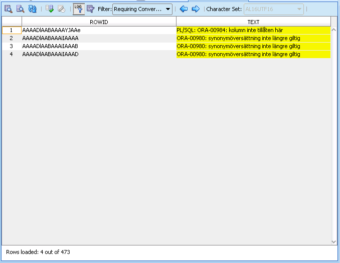Click the blue left arrow icon
Viewport: 340px width, 263px height.
(x=184, y=9)
